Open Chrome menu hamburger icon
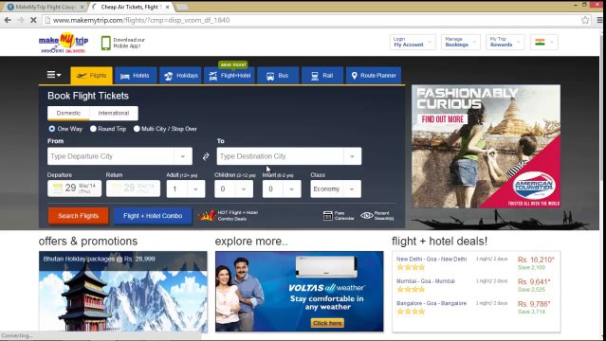 [600, 20]
